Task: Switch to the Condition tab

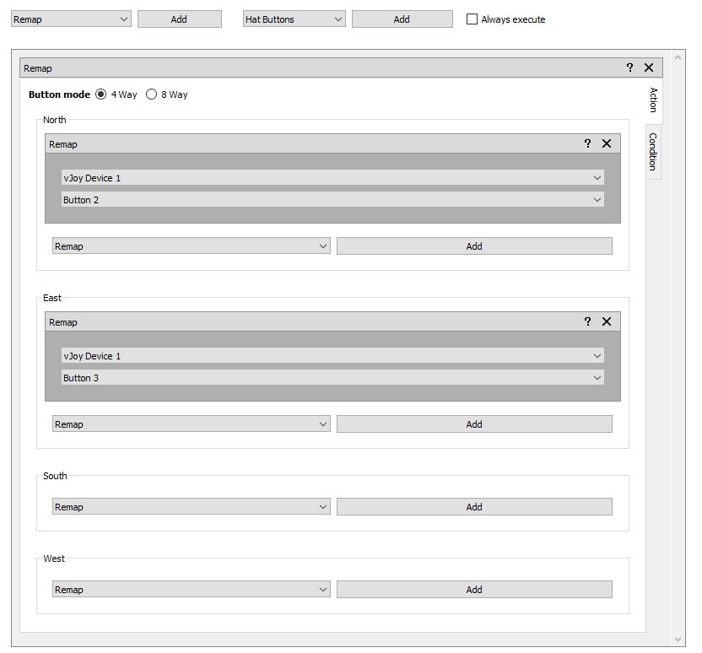Action: [653, 152]
